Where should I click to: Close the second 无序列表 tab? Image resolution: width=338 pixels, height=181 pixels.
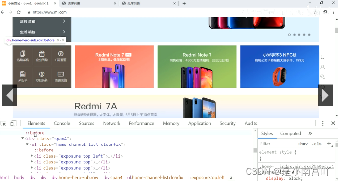tap(115, 3)
